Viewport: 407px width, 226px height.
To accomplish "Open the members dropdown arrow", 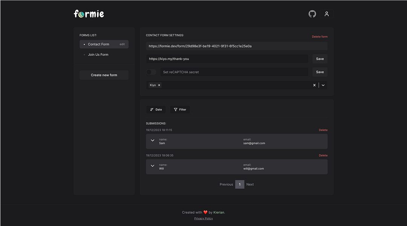I will point(323,85).
